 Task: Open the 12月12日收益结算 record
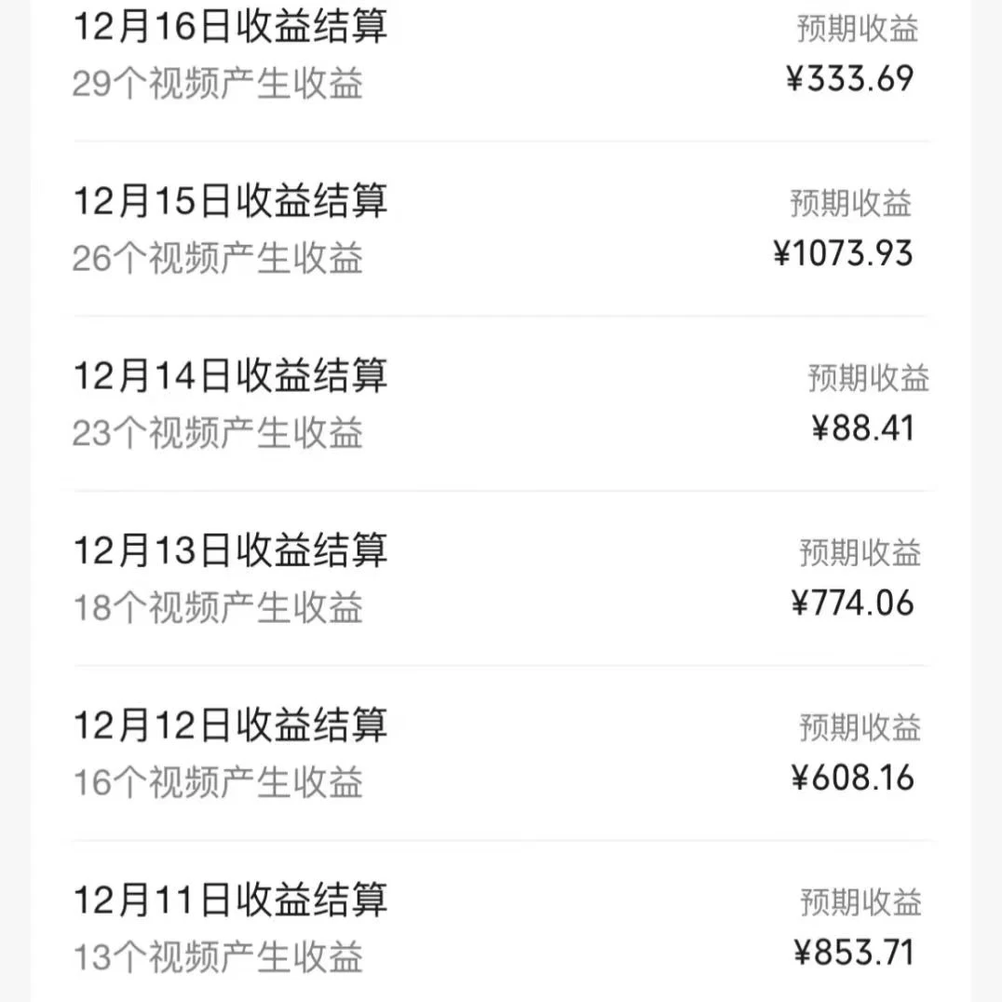click(231, 726)
